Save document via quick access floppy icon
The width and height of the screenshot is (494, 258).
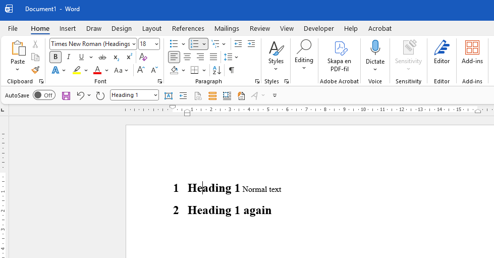pyautogui.click(x=66, y=95)
